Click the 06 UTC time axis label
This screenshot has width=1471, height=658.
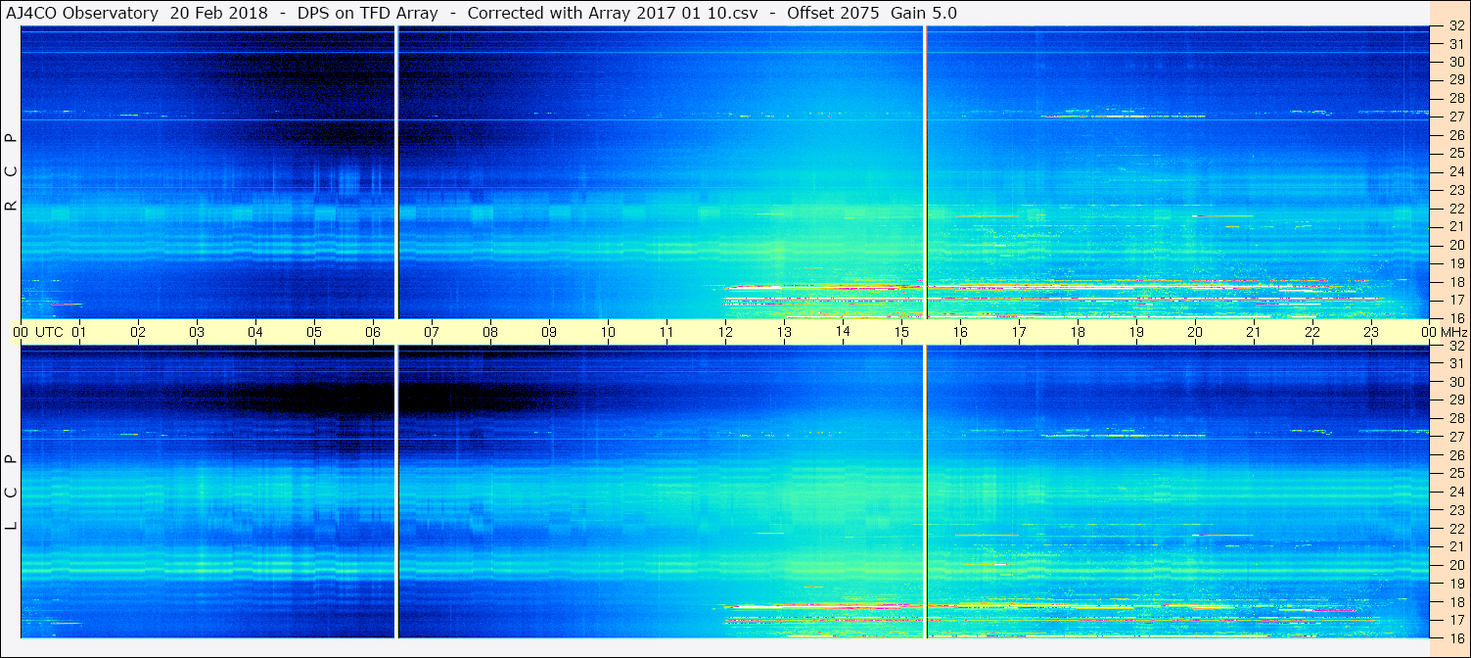tap(373, 332)
